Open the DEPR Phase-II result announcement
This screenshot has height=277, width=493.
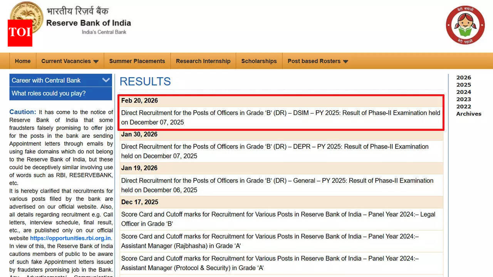coord(274,151)
